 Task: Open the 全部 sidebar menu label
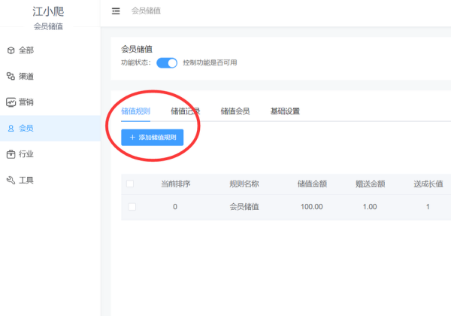(x=26, y=50)
